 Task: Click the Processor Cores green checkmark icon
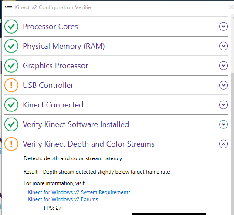11,27
